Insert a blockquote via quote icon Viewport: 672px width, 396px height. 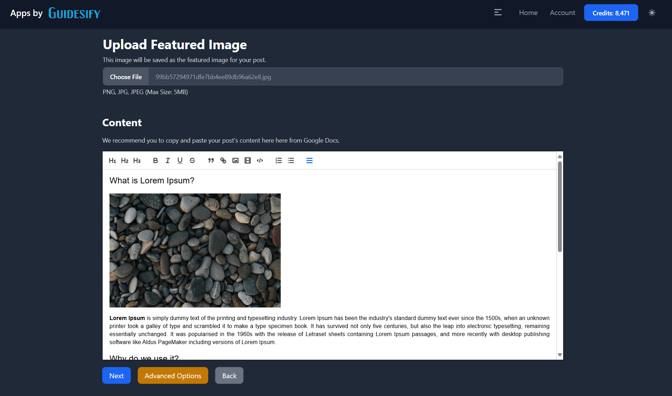pyautogui.click(x=211, y=161)
